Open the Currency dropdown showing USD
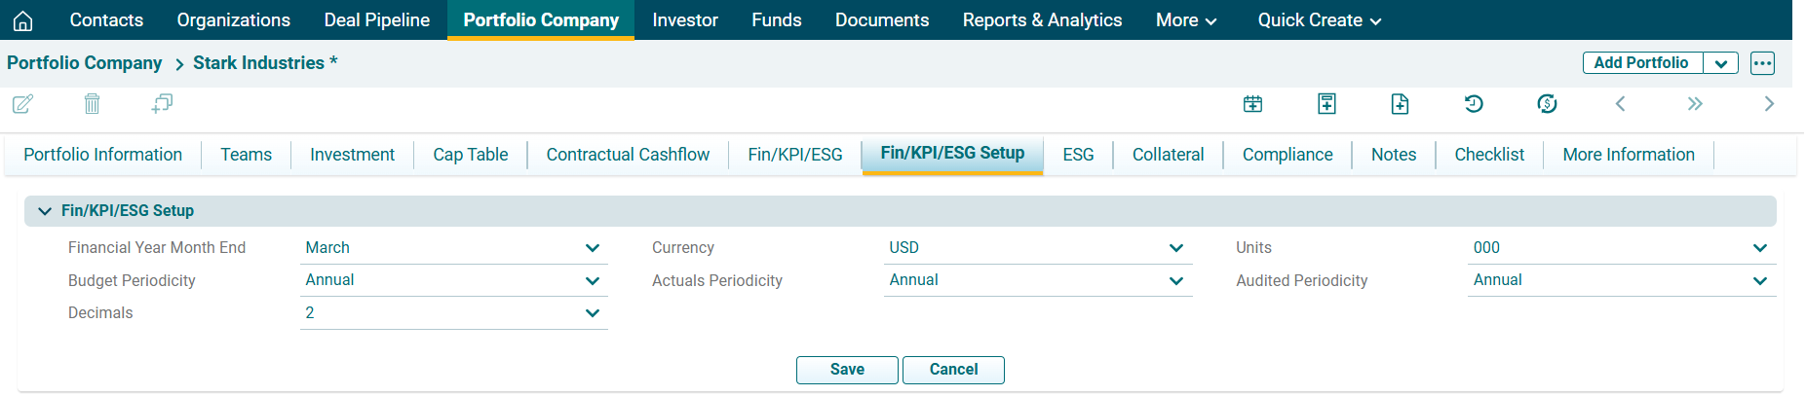Image resolution: width=1806 pixels, height=396 pixels. pyautogui.click(x=1175, y=248)
